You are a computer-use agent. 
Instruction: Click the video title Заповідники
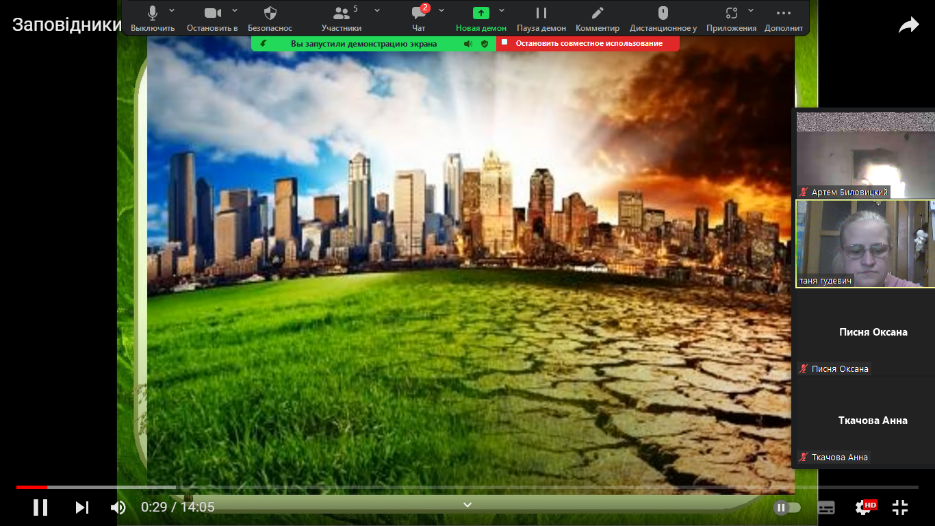point(67,25)
